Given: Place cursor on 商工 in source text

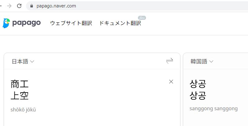Looking at the screenshot, I should click(20, 84).
